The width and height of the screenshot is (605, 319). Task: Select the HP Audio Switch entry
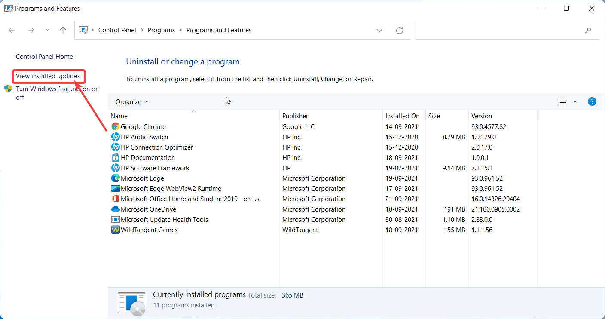coord(144,137)
